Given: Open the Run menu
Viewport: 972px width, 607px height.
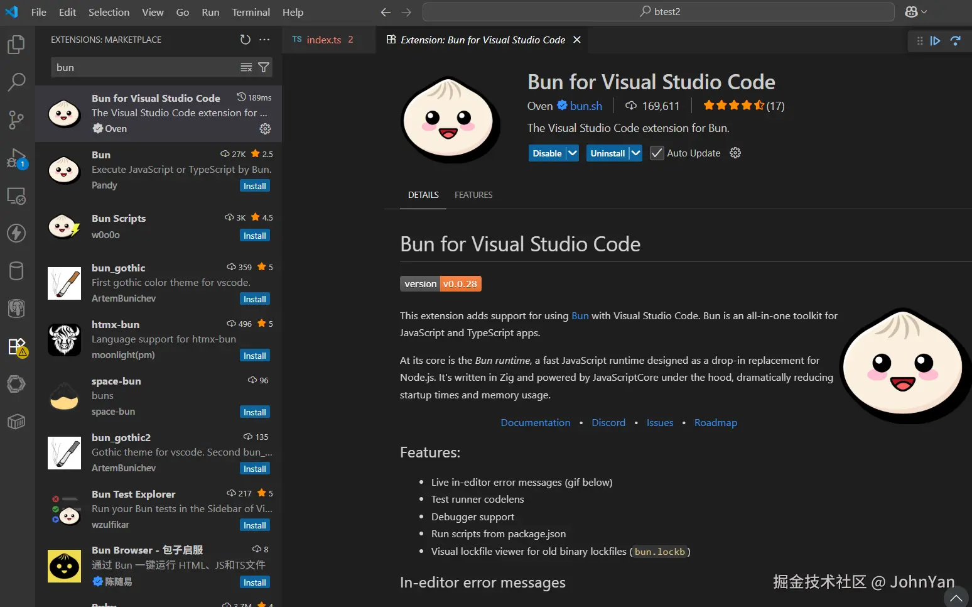Looking at the screenshot, I should [x=210, y=12].
